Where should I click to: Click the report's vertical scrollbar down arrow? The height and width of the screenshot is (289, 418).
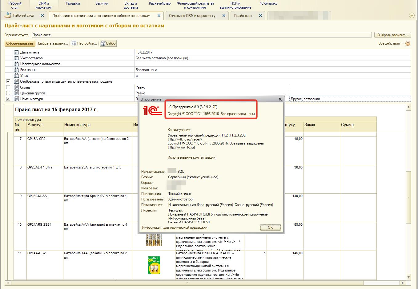coord(408,277)
